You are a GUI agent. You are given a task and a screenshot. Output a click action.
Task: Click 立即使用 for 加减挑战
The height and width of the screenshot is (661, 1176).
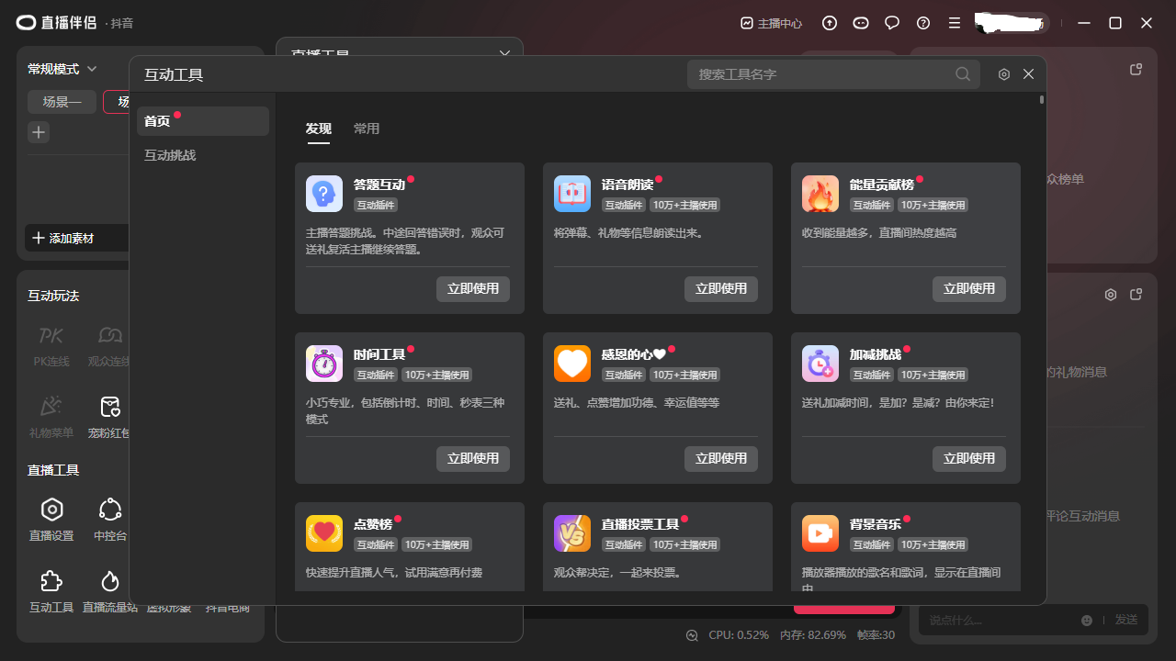[969, 458]
